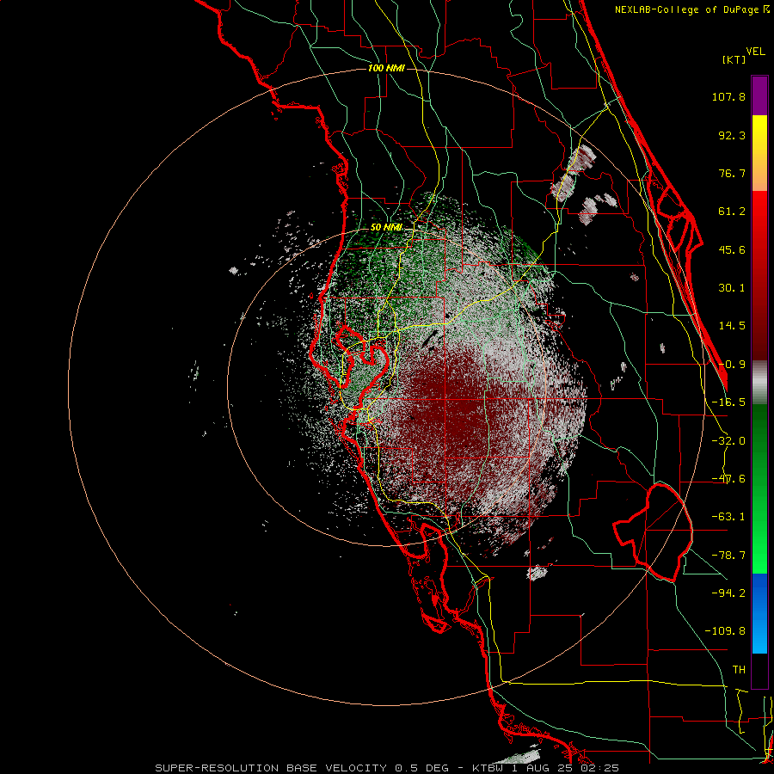774x774 pixels.
Task: Click the yellow-orange segment of velocity color bar
Action: 759,153
